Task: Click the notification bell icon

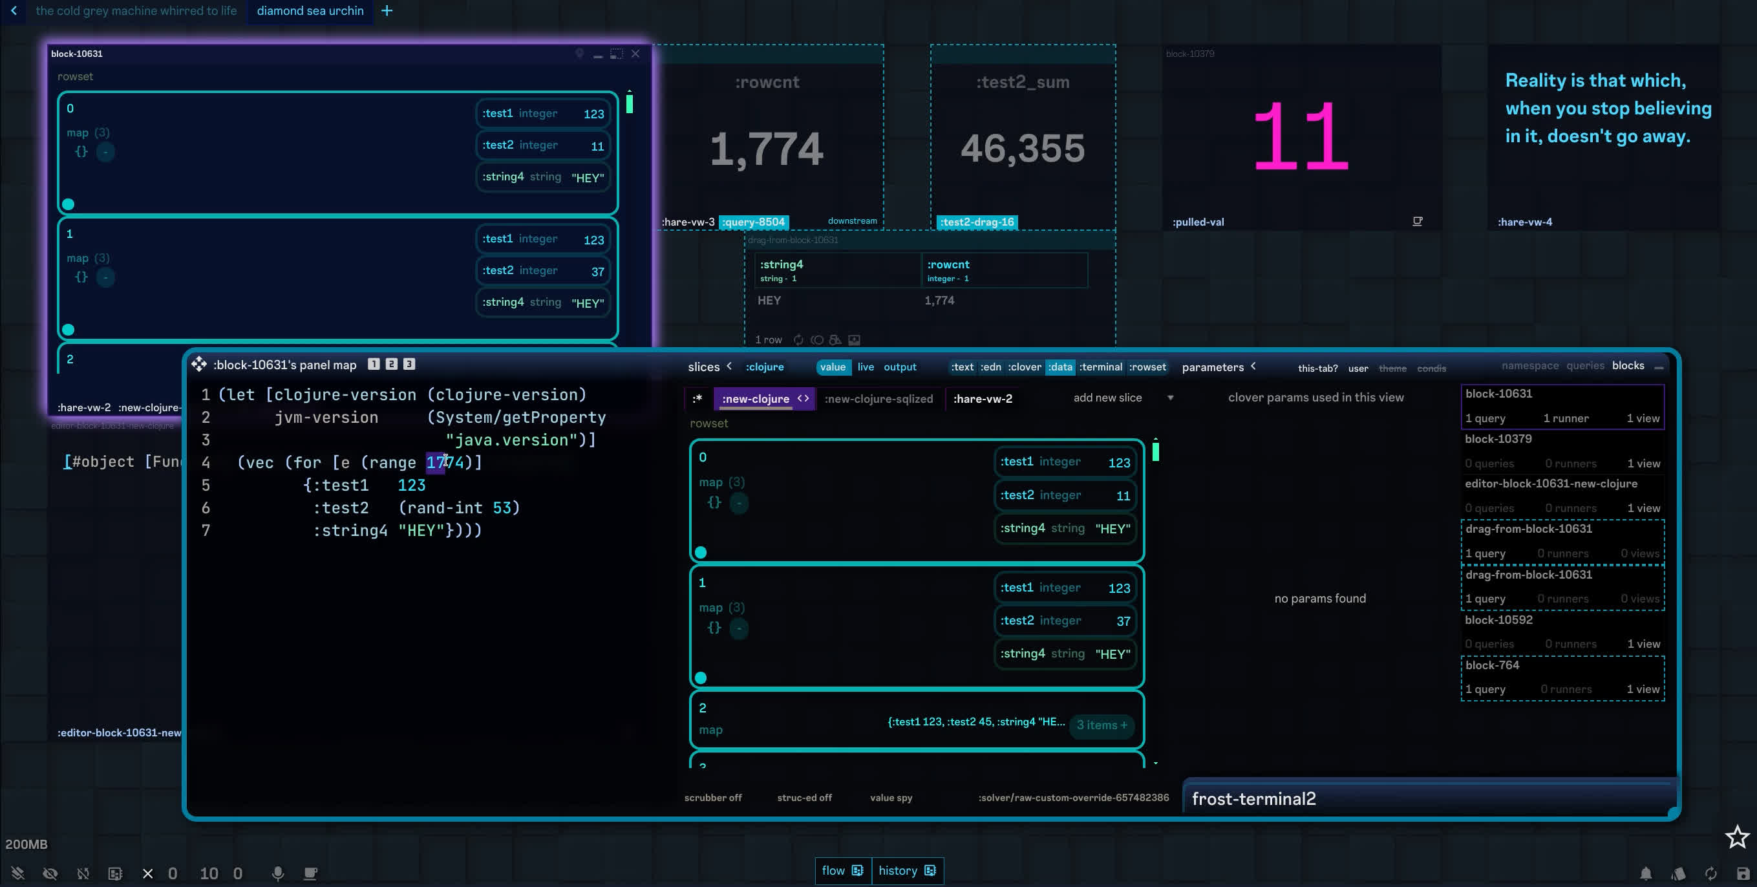Action: [1646, 873]
